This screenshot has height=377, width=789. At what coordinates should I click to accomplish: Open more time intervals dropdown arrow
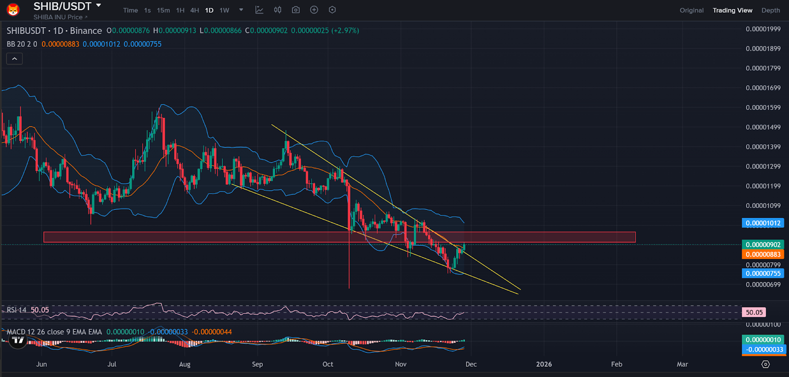click(241, 10)
